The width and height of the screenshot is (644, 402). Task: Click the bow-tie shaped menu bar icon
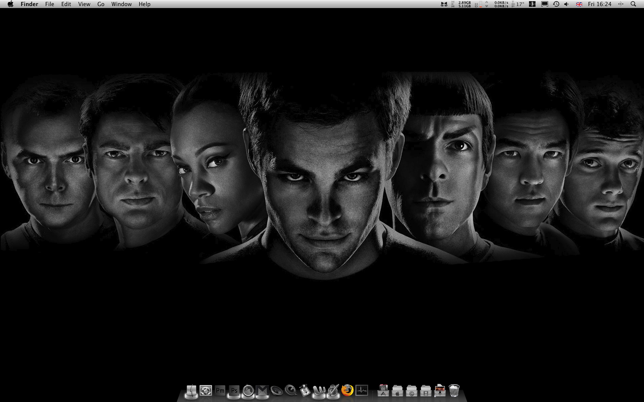click(x=444, y=4)
